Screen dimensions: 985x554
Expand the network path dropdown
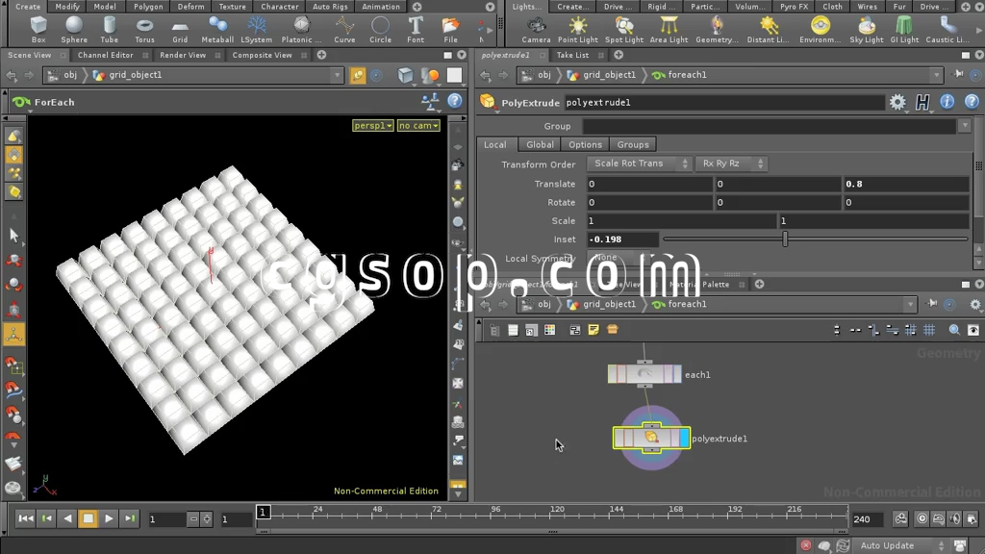pos(910,304)
